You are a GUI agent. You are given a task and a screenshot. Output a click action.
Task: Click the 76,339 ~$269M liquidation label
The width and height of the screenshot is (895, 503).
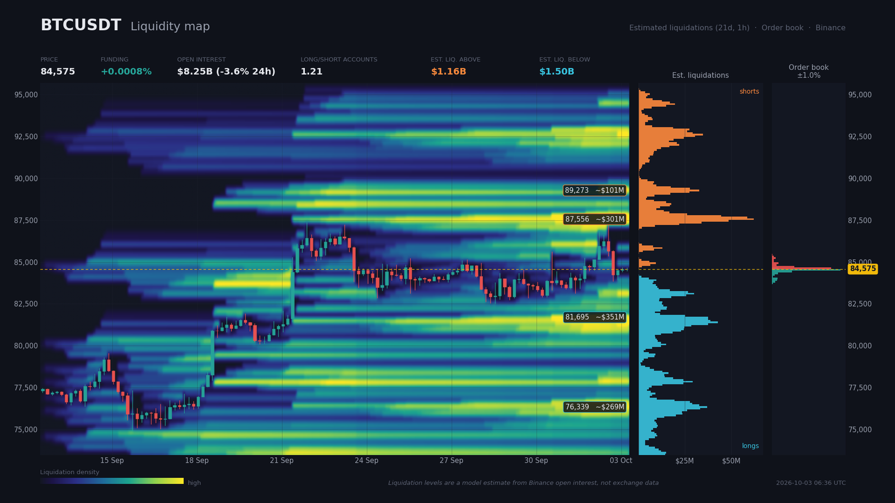595,407
